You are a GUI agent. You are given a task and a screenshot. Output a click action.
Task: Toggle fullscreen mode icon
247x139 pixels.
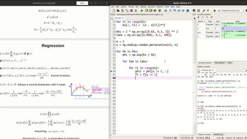(x=198, y=10)
